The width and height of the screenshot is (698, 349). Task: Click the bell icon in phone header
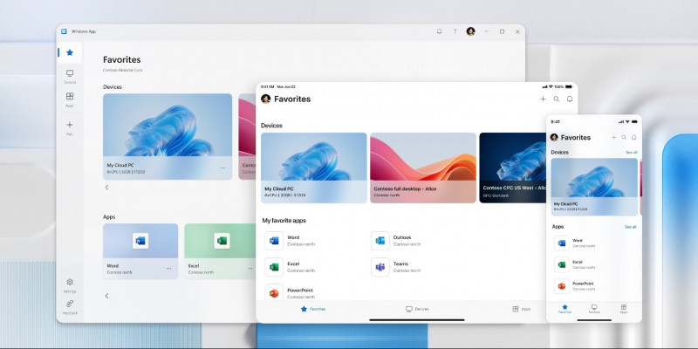[x=634, y=138]
